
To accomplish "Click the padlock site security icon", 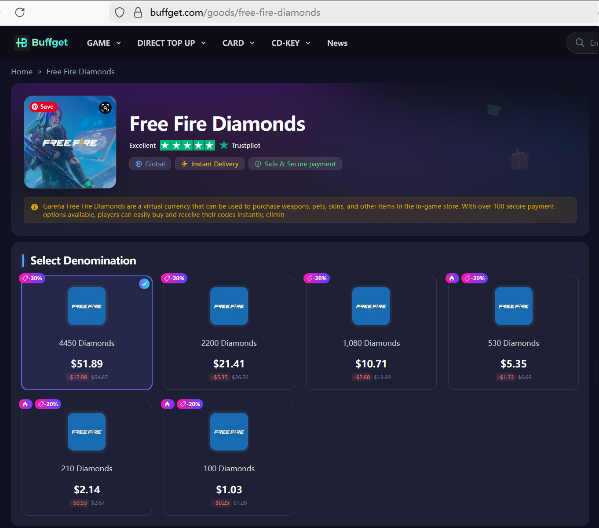I will pos(138,12).
